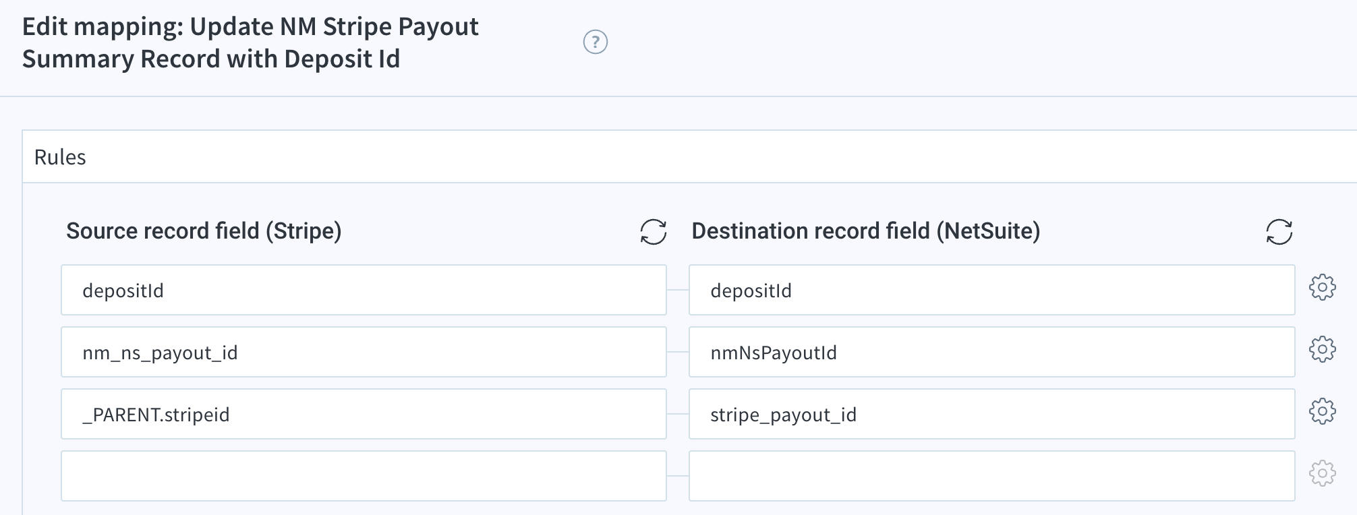Edit destination field depositId
The width and height of the screenshot is (1357, 515).
pos(991,290)
